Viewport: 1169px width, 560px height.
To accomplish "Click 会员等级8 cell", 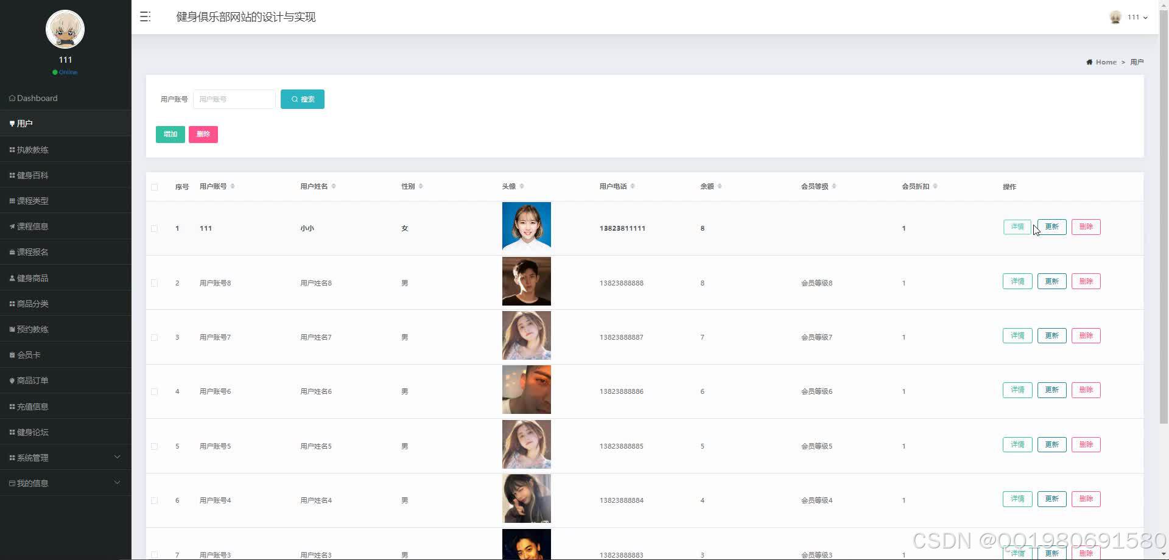I will point(816,283).
